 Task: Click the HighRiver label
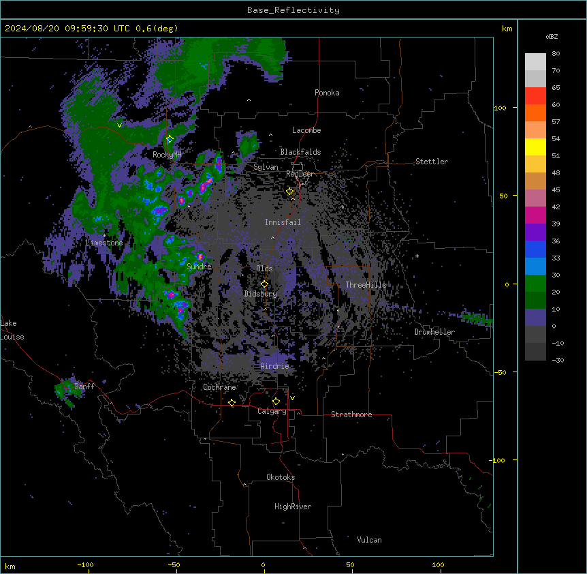[293, 507]
